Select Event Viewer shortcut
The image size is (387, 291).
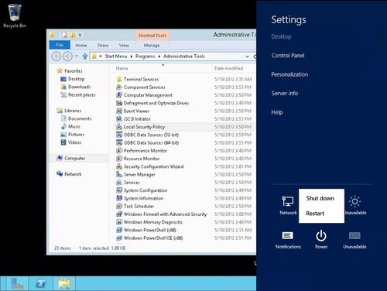click(x=132, y=111)
